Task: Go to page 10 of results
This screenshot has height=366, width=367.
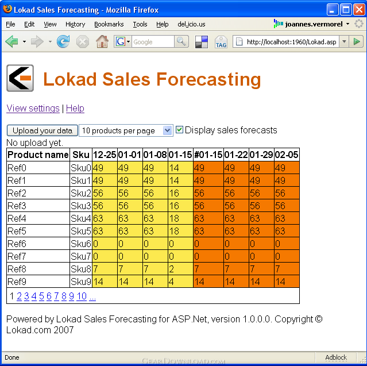Action: coord(82,296)
